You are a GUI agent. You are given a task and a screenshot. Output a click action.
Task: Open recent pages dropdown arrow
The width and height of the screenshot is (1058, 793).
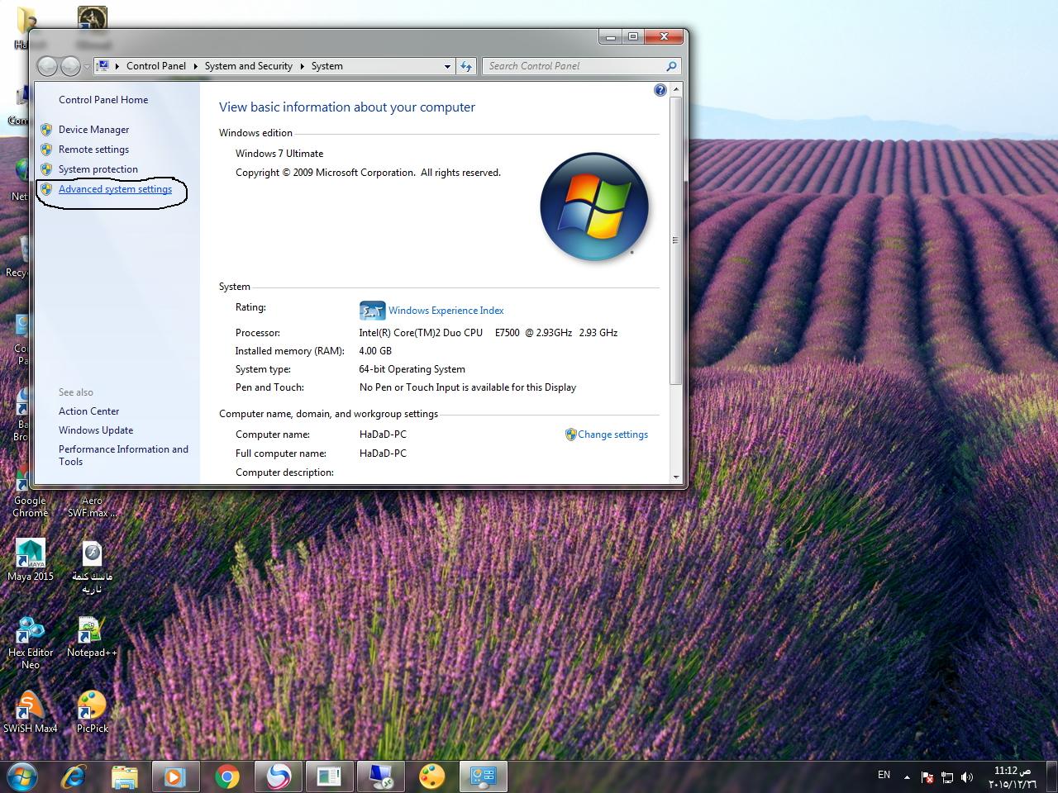(x=87, y=66)
